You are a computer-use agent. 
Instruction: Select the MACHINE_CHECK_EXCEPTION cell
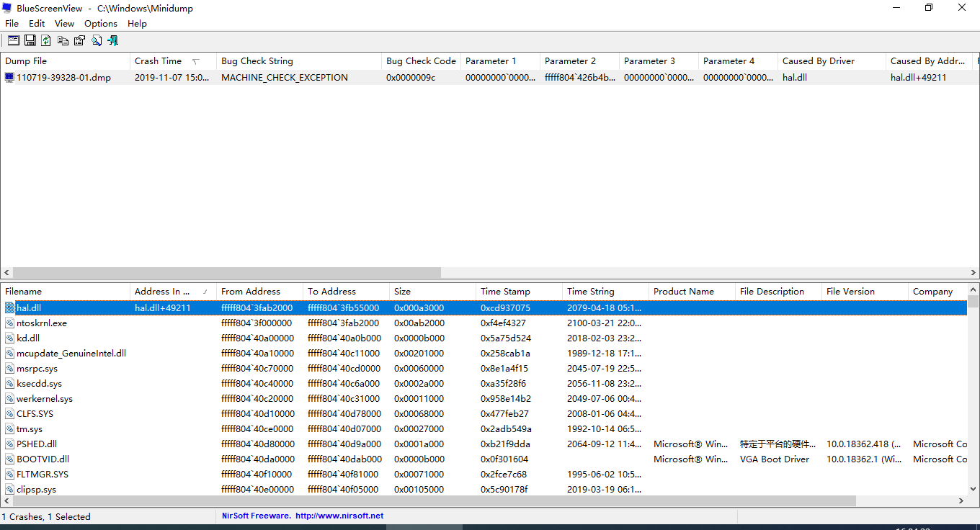[x=285, y=77]
